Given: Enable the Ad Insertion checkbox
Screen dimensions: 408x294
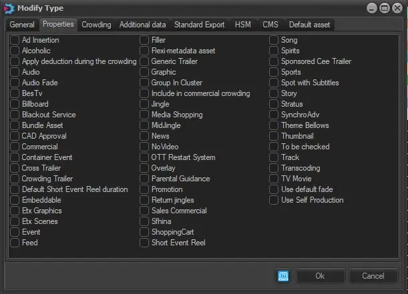Looking at the screenshot, I should pyautogui.click(x=15, y=40).
